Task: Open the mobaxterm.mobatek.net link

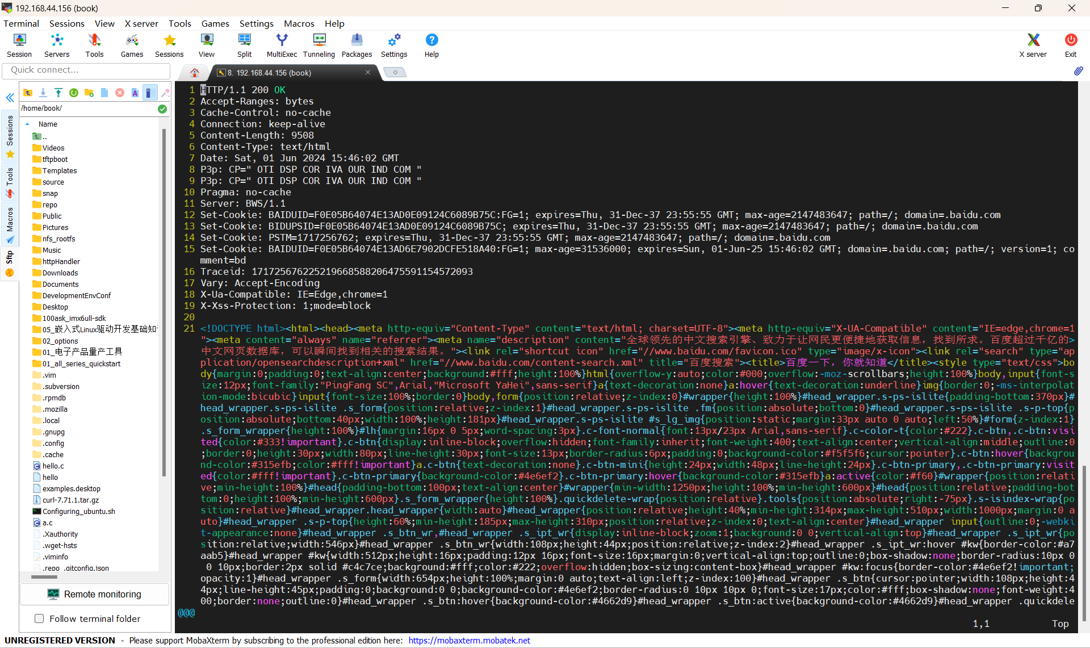Action: tap(469, 640)
